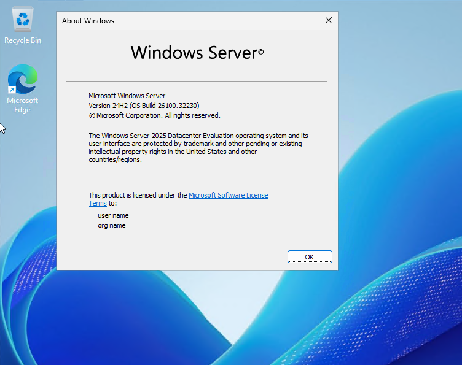
Task: Click the Version 24H2 OS Build line
Action: tap(144, 106)
